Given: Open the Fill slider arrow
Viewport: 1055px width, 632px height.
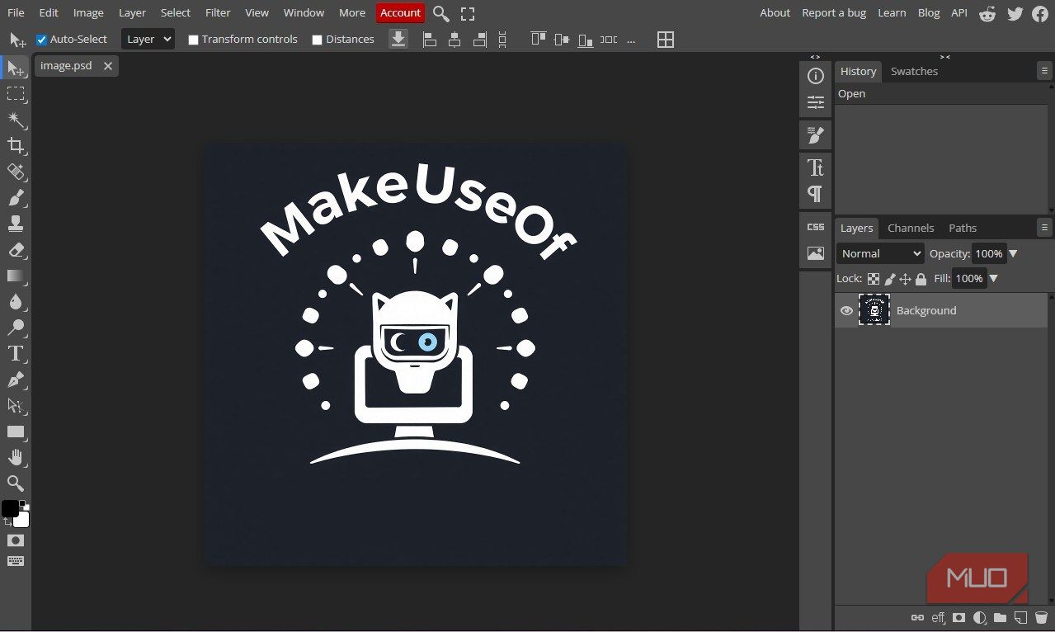Looking at the screenshot, I should pos(993,279).
